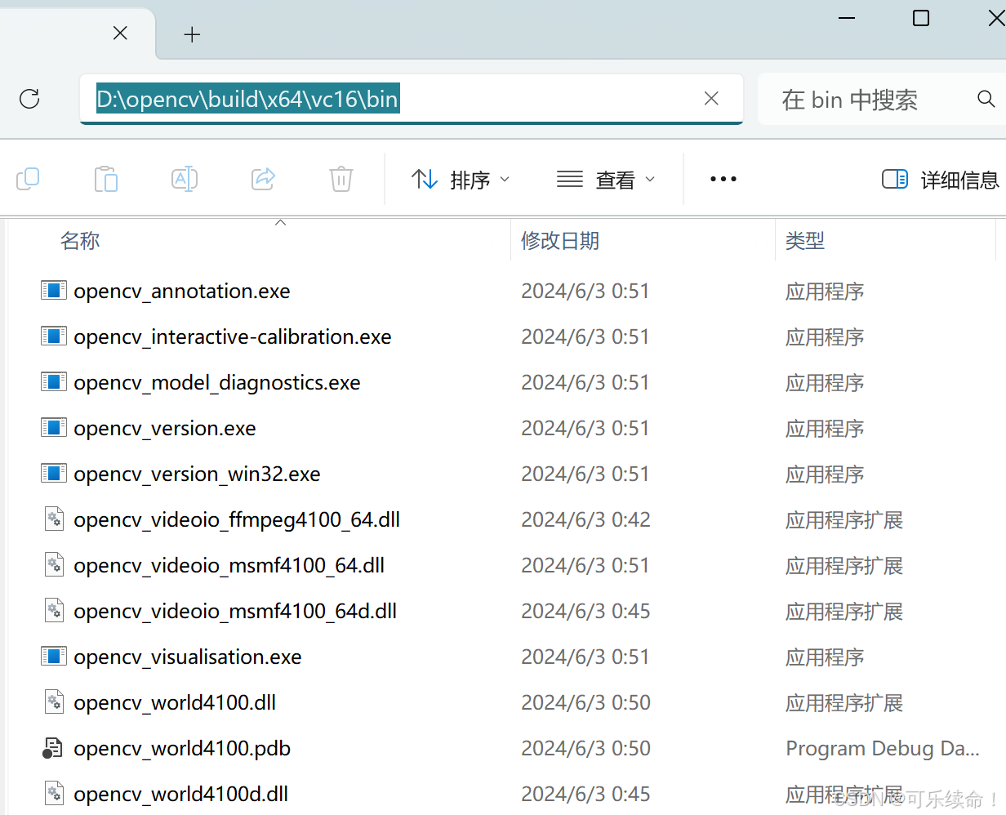1006x815 pixels.
Task: Click the file name opencv_visualisation.exe
Action: pyautogui.click(x=188, y=657)
